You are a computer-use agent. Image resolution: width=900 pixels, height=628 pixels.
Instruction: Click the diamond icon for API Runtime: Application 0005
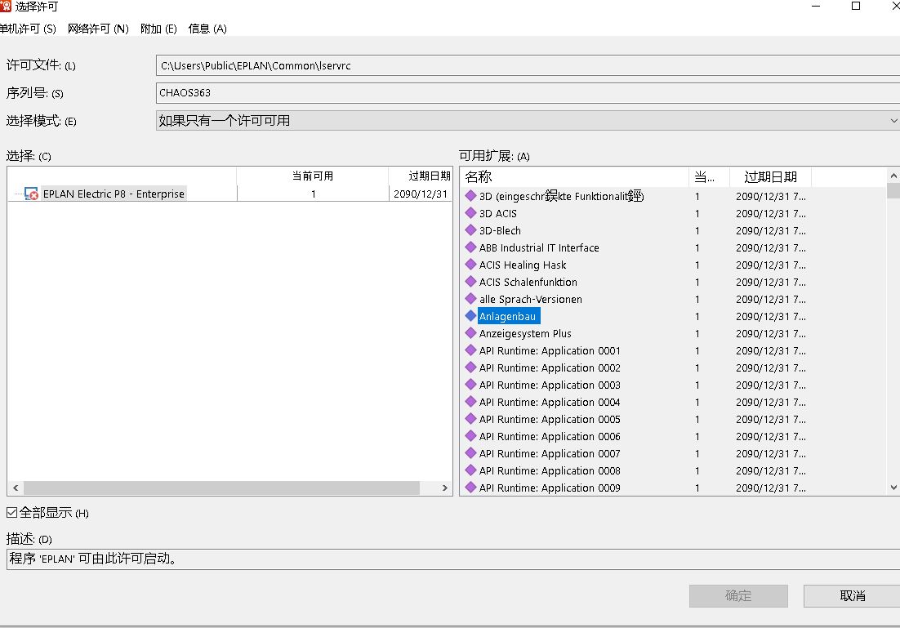click(470, 419)
